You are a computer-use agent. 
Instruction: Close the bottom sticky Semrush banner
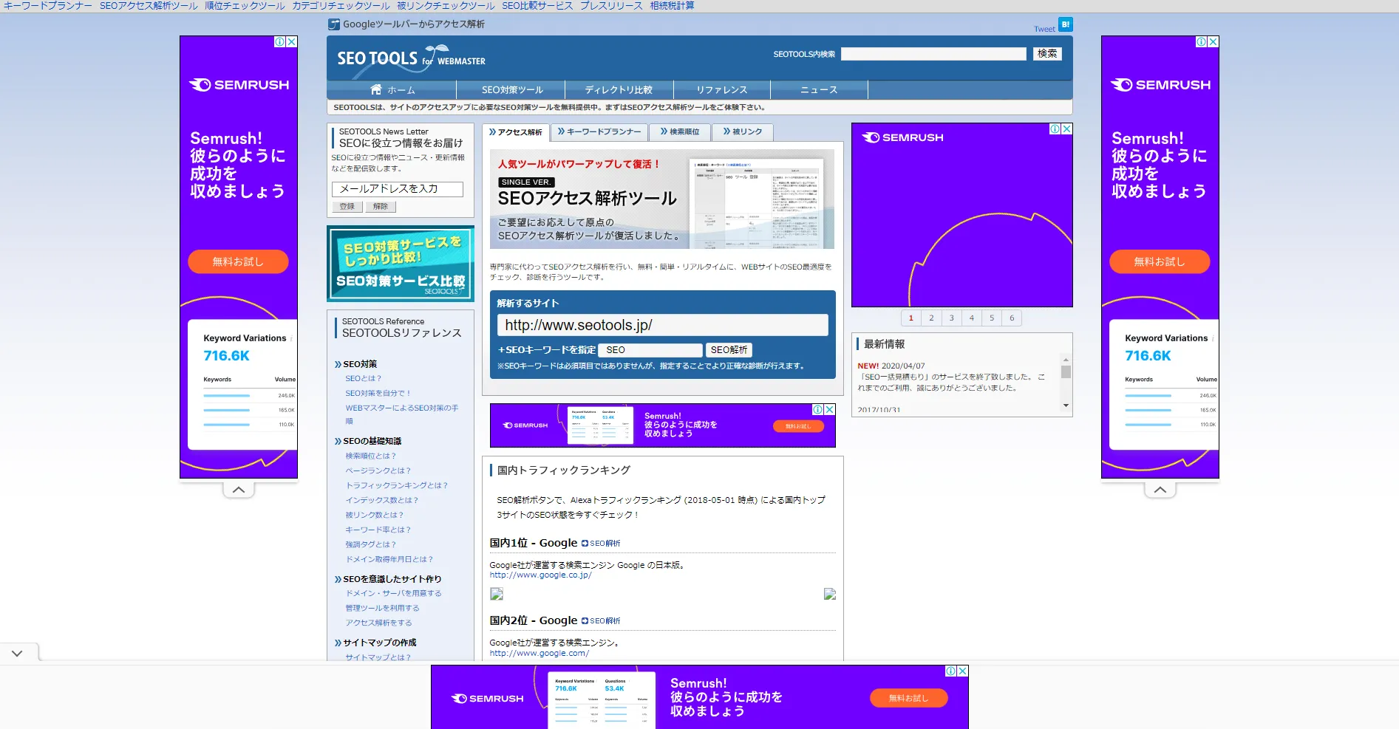(962, 671)
